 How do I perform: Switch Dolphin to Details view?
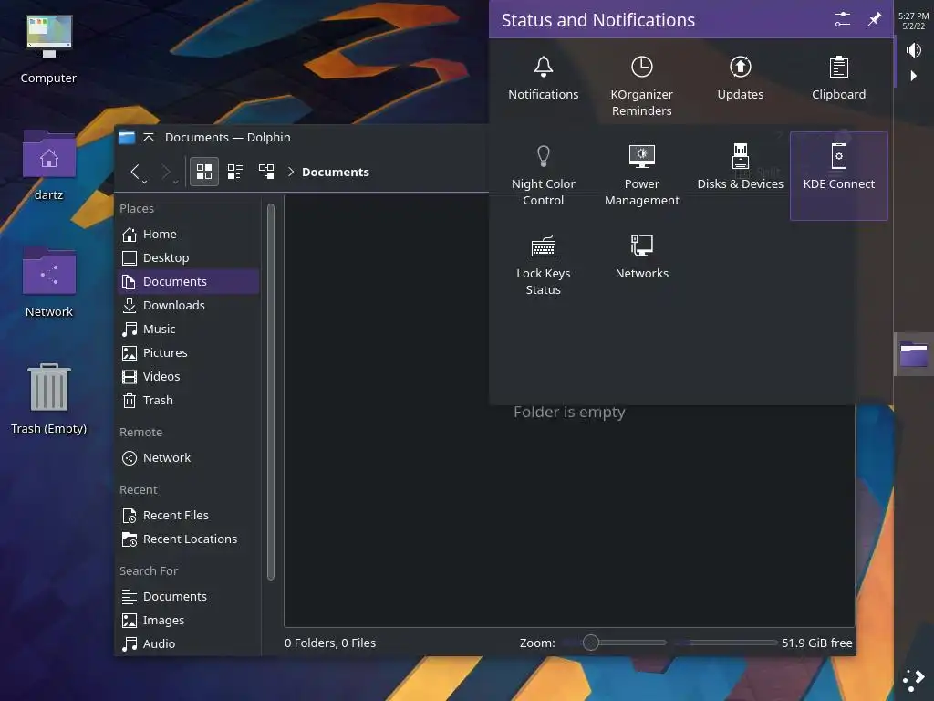[266, 172]
